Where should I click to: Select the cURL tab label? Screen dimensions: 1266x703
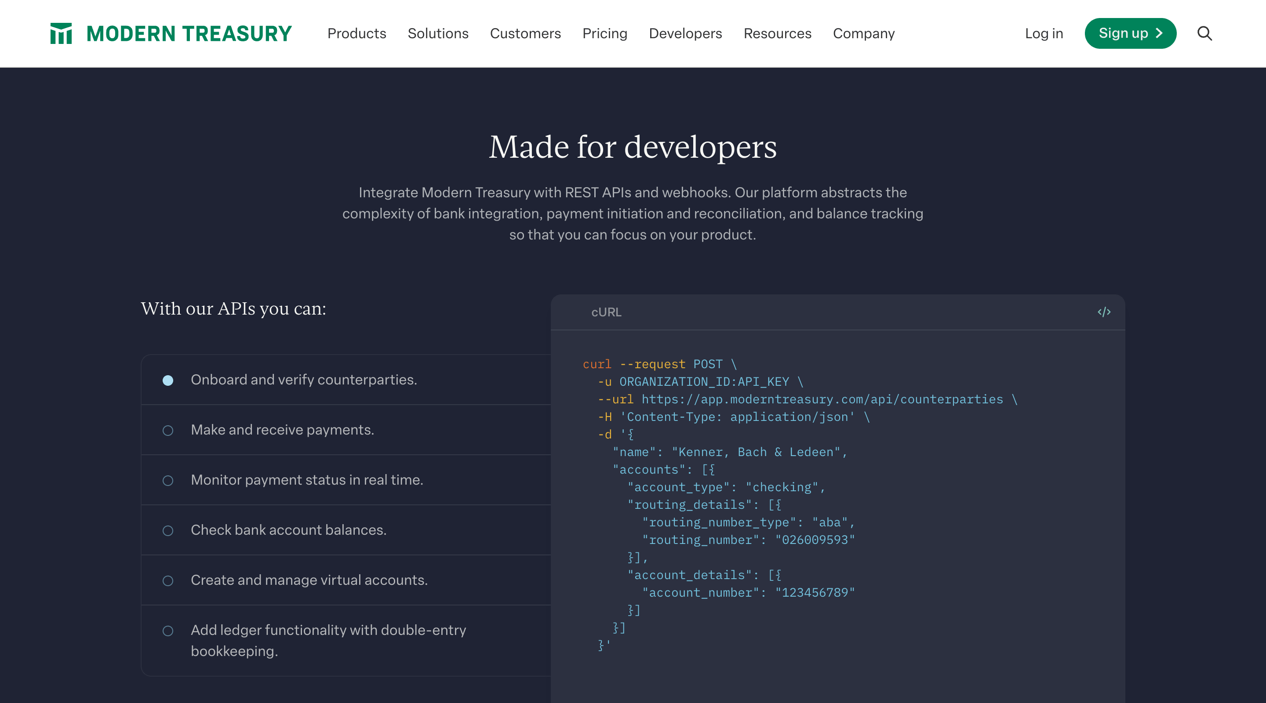[606, 312]
